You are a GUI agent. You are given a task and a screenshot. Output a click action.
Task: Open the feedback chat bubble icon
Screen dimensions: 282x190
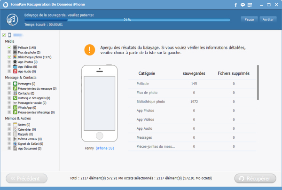click(243, 5)
